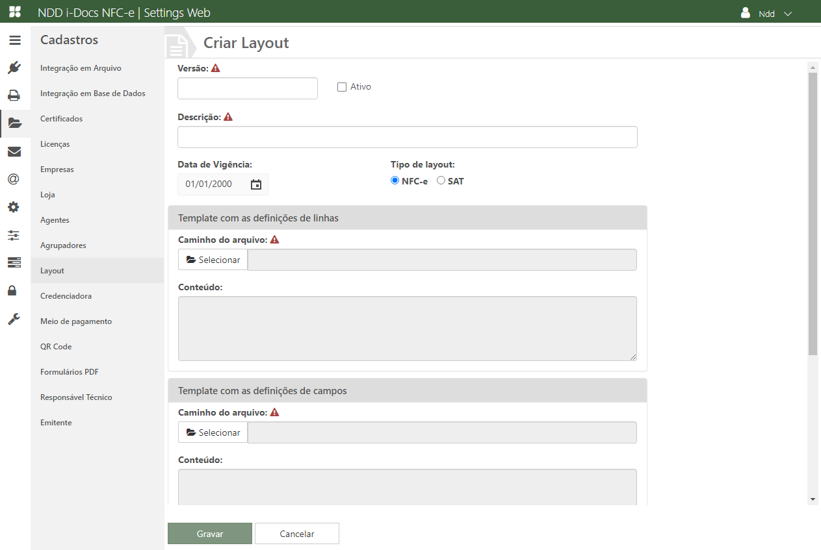Open the envelope mail icon
Viewport: 821px width, 550px height.
pos(14,152)
